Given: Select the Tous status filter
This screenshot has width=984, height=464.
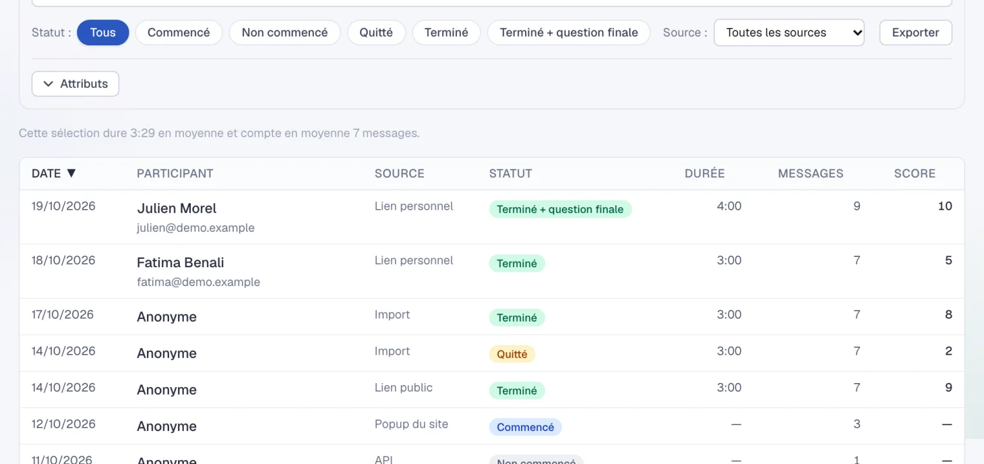Looking at the screenshot, I should pyautogui.click(x=103, y=32).
